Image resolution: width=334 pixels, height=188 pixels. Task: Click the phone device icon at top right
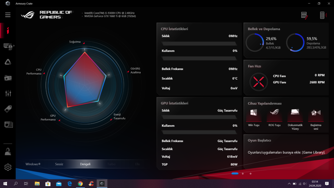(x=322, y=15)
